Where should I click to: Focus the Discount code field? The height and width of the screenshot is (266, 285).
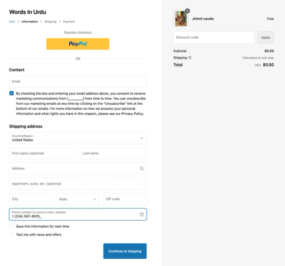tap(214, 37)
